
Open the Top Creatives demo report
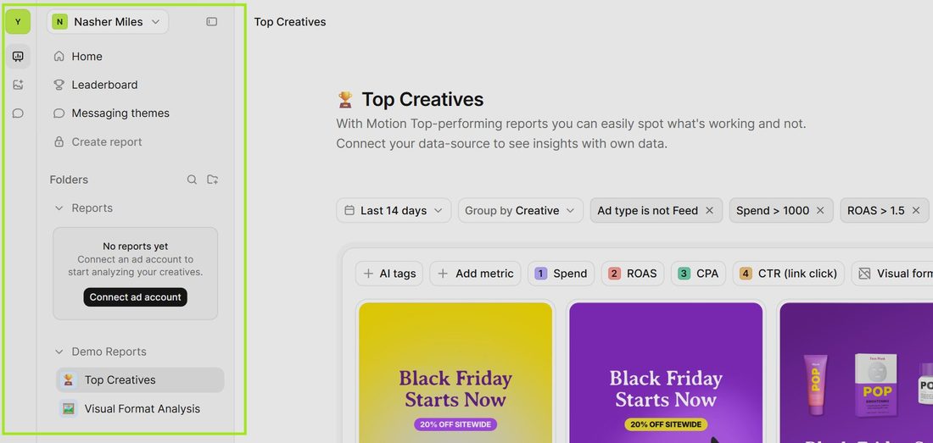point(141,380)
